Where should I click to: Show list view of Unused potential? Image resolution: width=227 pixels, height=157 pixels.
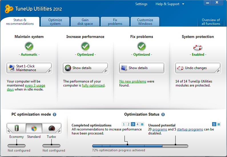click(219, 124)
